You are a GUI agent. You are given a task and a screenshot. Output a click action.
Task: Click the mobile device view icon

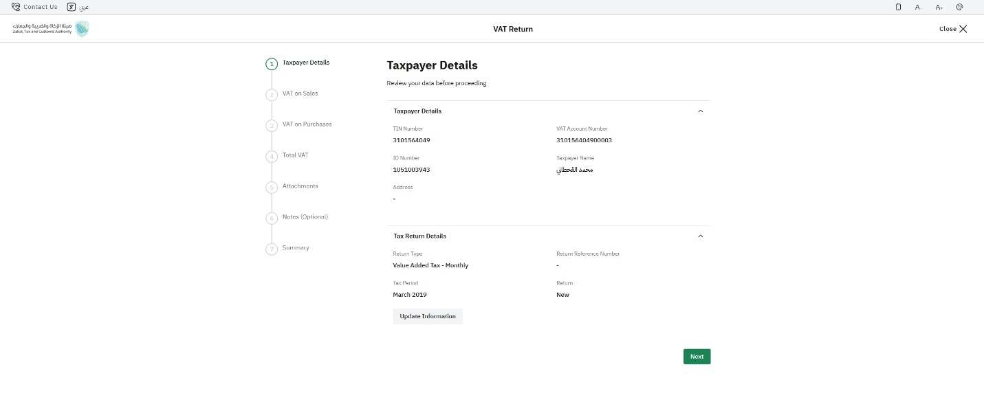pos(898,7)
